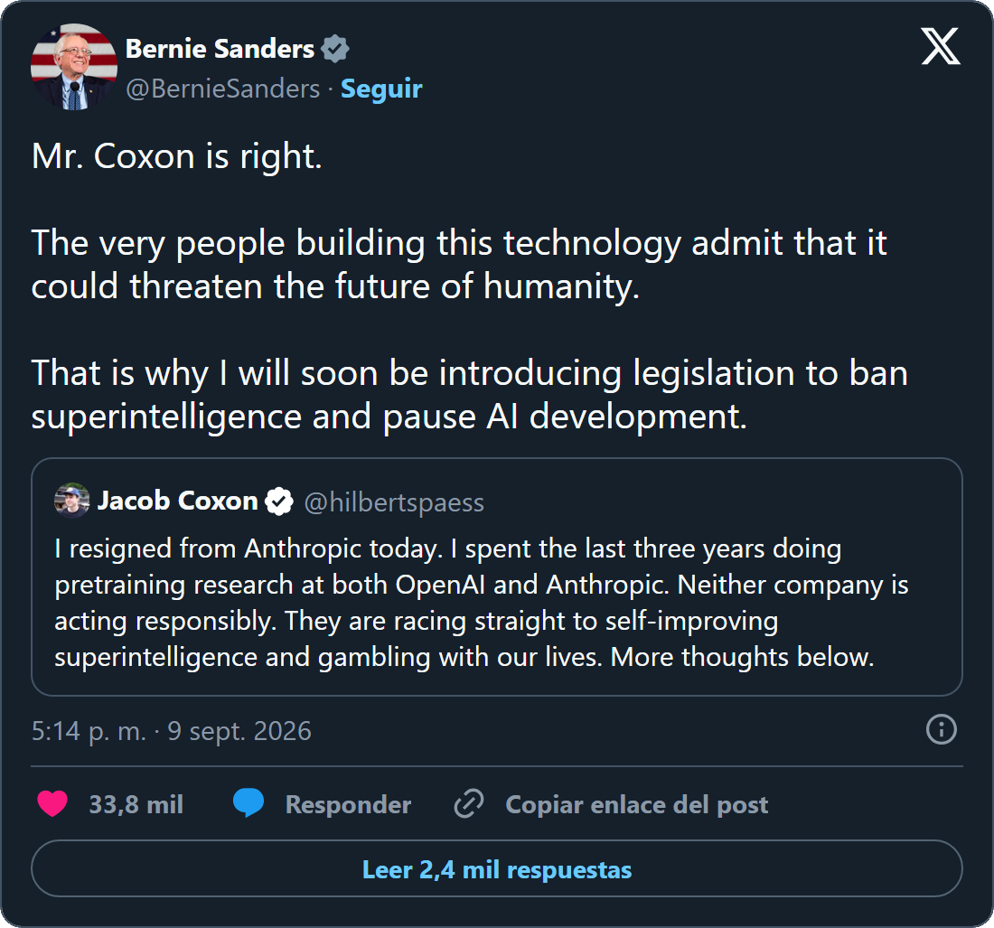Open the @BernieSanders handle
This screenshot has height=928, width=994.
tap(222, 89)
